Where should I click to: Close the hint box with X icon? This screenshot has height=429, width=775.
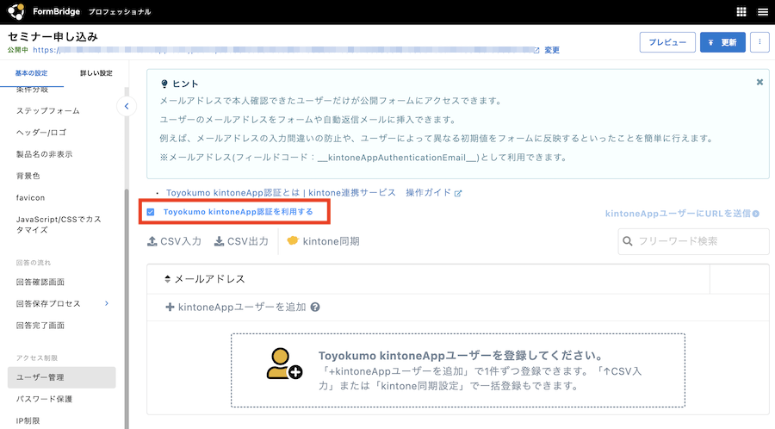[x=759, y=82]
